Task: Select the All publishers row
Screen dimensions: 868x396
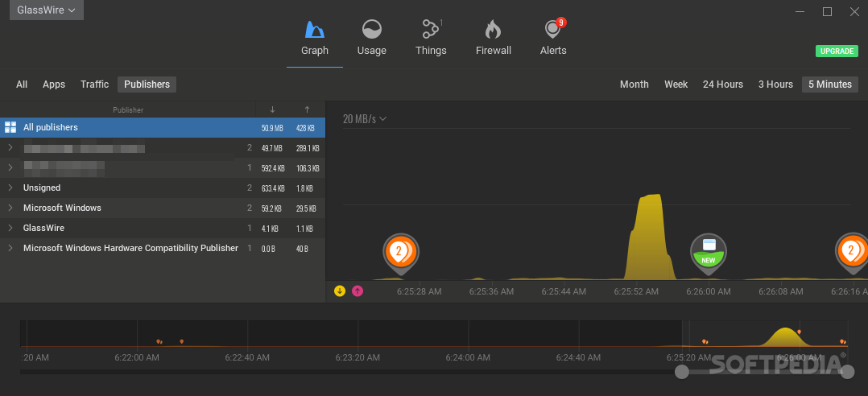Action: point(162,128)
